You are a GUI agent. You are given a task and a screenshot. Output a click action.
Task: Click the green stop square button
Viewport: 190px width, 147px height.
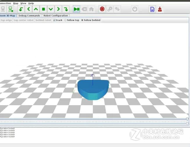coord(44,9)
